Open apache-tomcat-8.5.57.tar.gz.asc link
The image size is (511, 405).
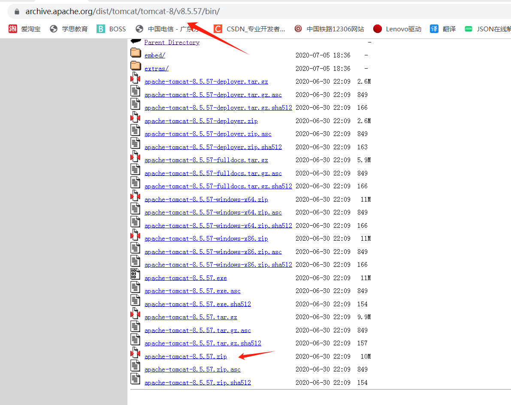[197, 330]
